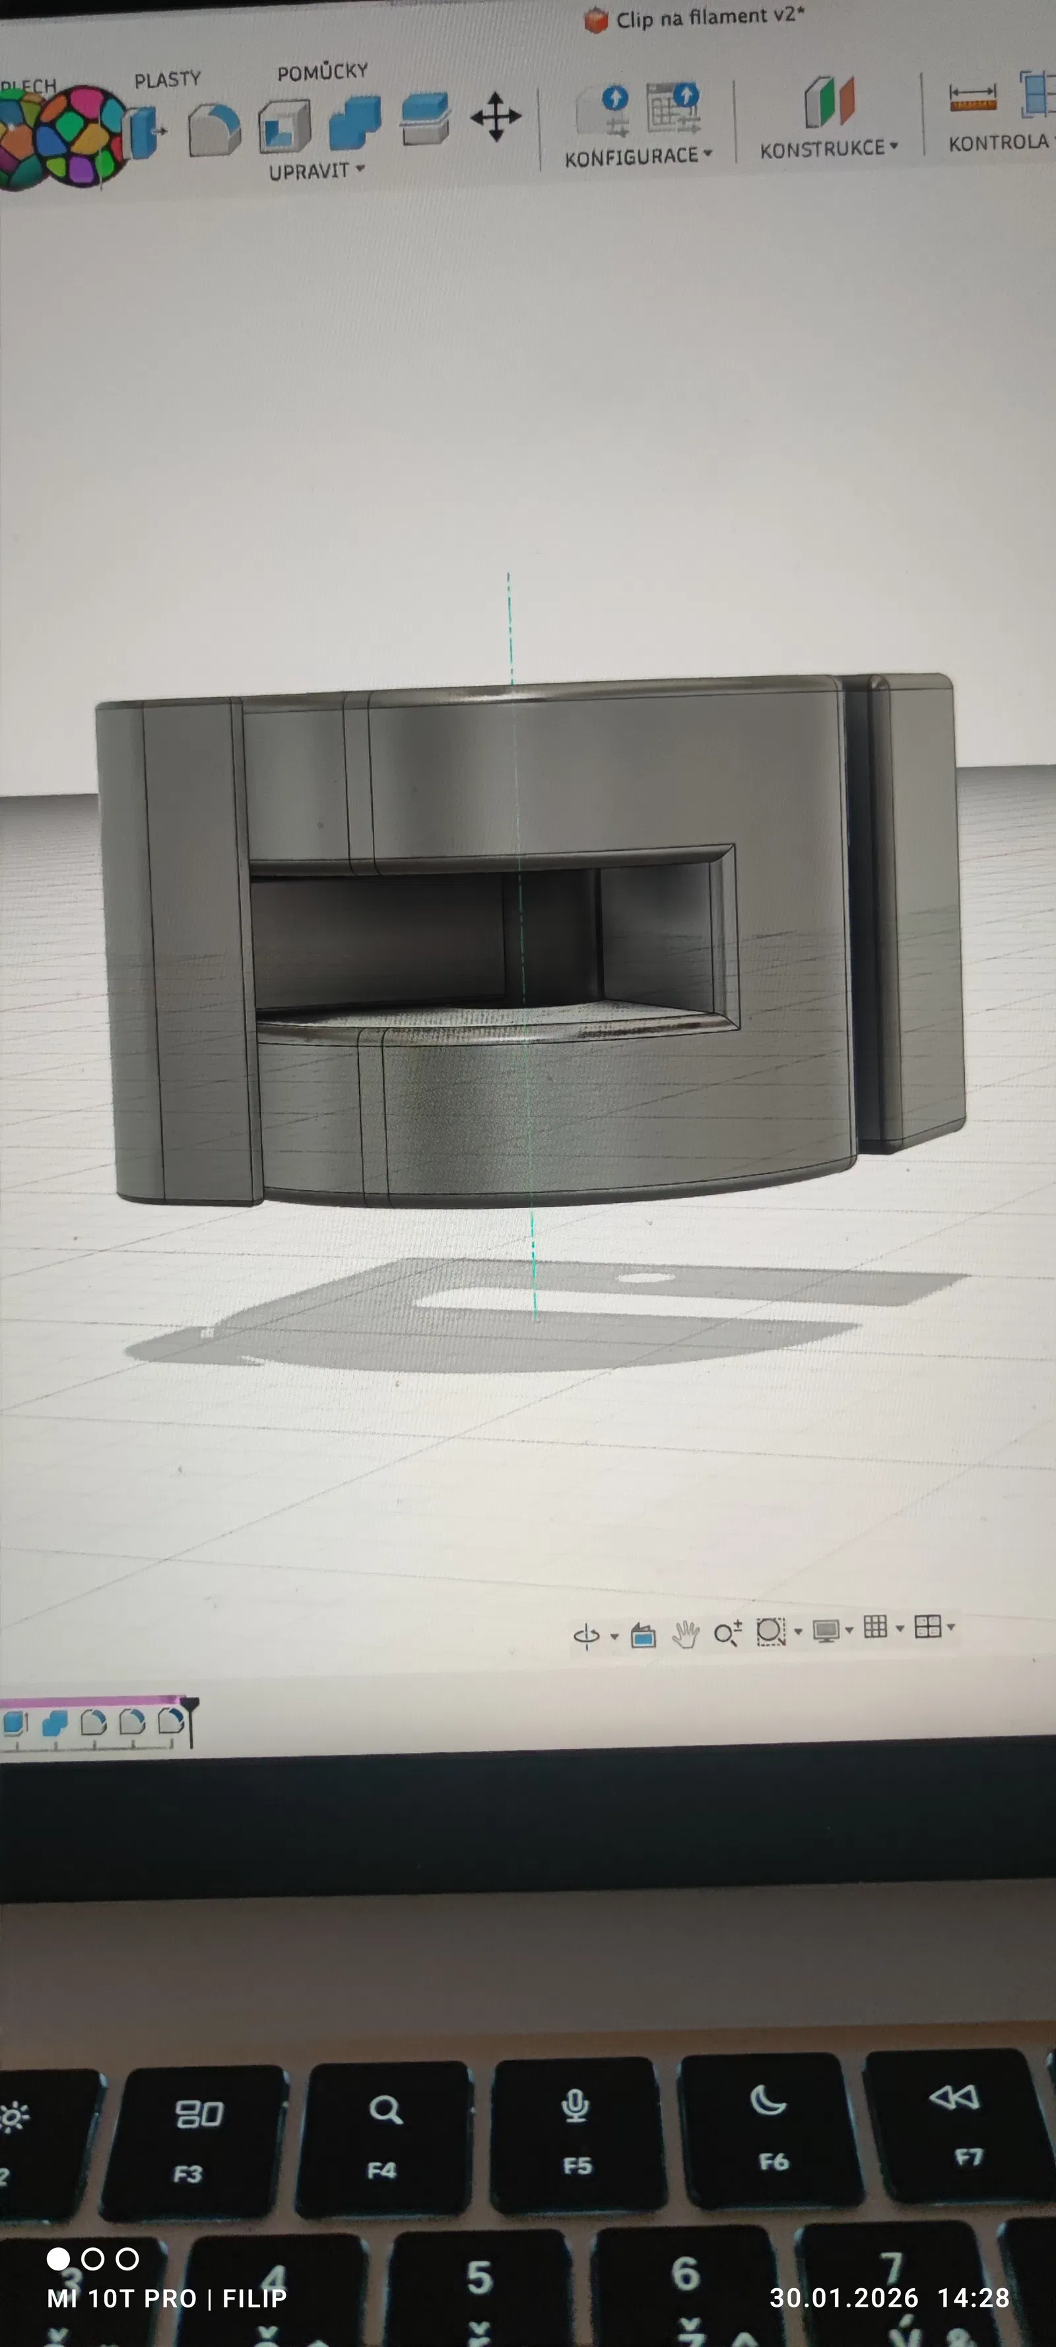Select the Shell tool
This screenshot has height=2347, width=1056.
[x=284, y=127]
